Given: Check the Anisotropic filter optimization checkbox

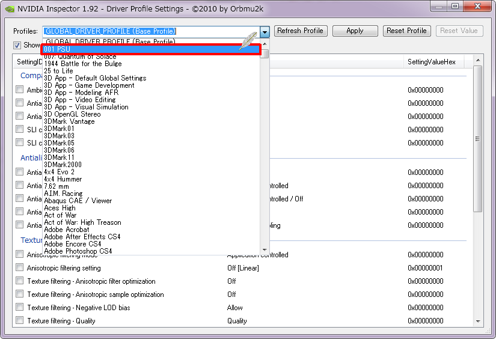Looking at the screenshot, I should coord(20,281).
